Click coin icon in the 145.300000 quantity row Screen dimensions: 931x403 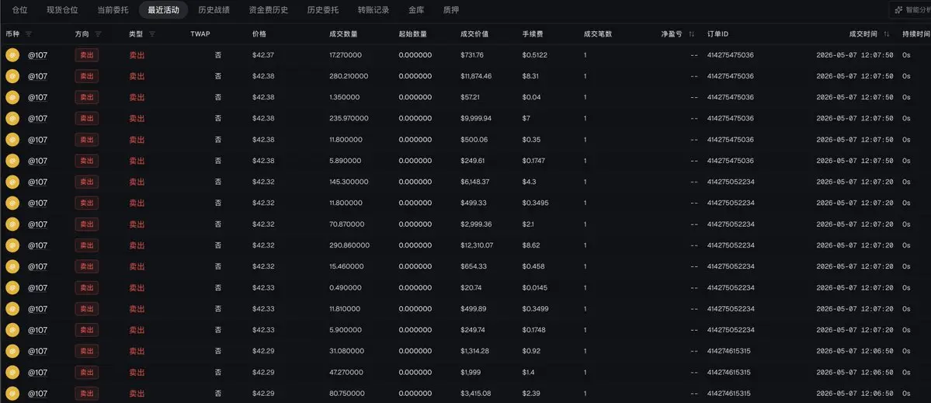pos(12,182)
